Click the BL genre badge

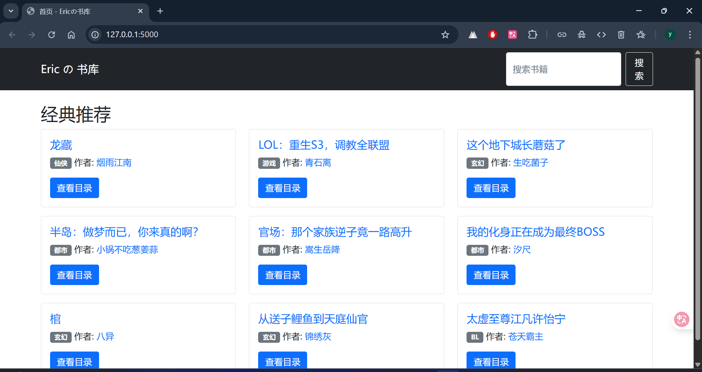(475, 337)
